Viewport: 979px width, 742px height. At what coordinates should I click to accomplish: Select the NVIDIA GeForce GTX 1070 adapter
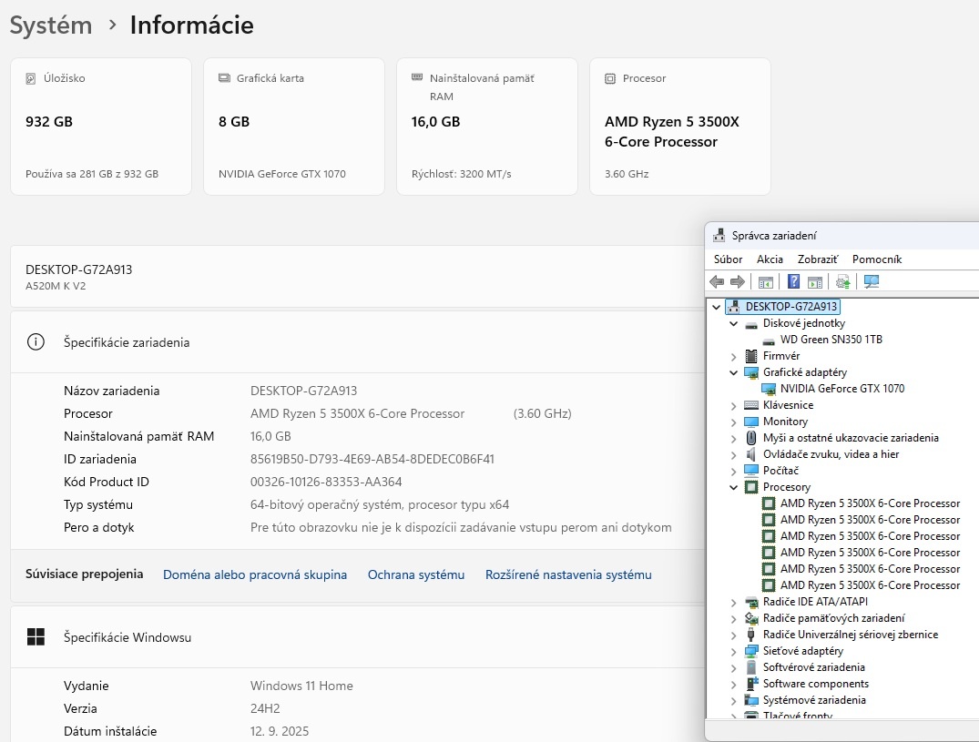[x=841, y=389]
